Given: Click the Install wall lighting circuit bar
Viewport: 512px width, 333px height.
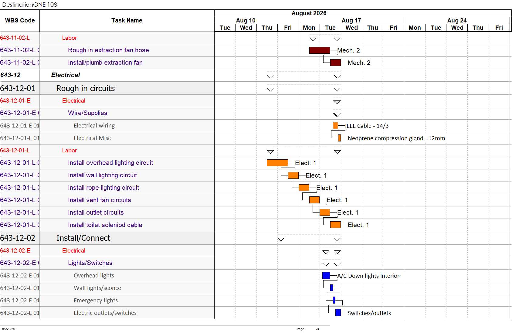Looking at the screenshot, I should click(x=293, y=175).
